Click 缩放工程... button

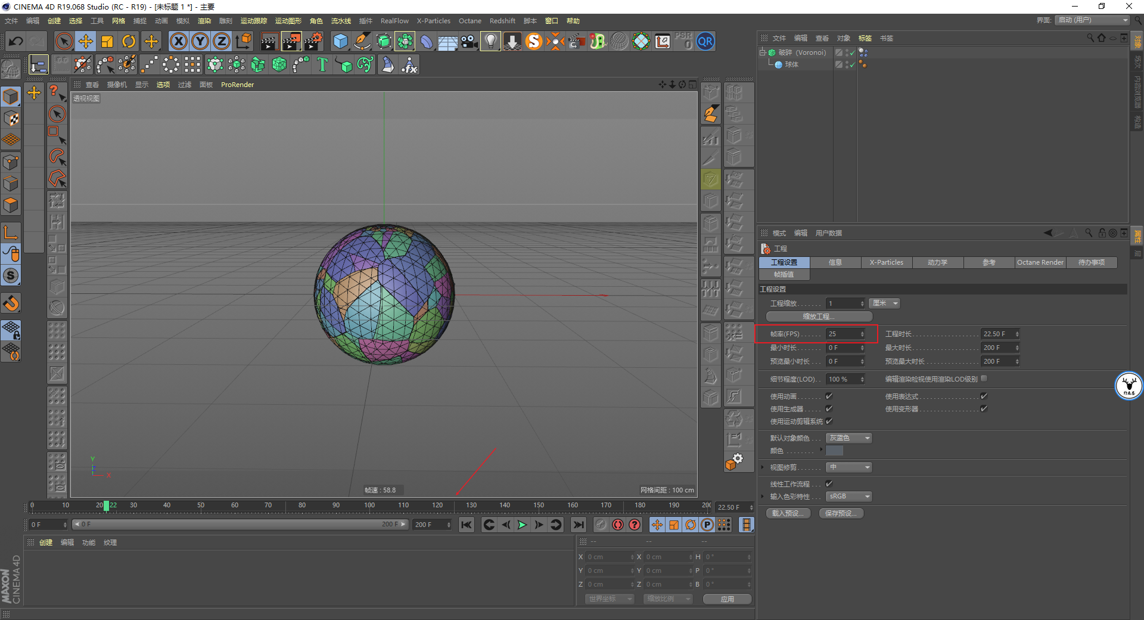819,317
